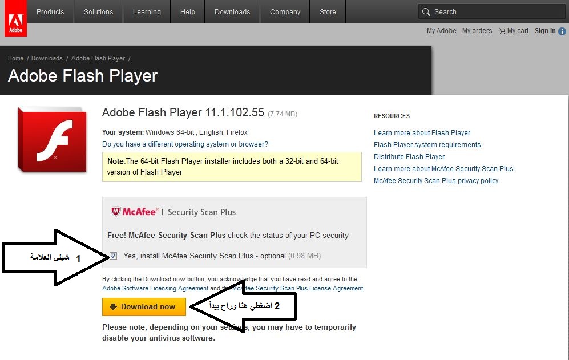Open the Help menu
Image resolution: width=569 pixels, height=360 pixels.
coord(188,11)
